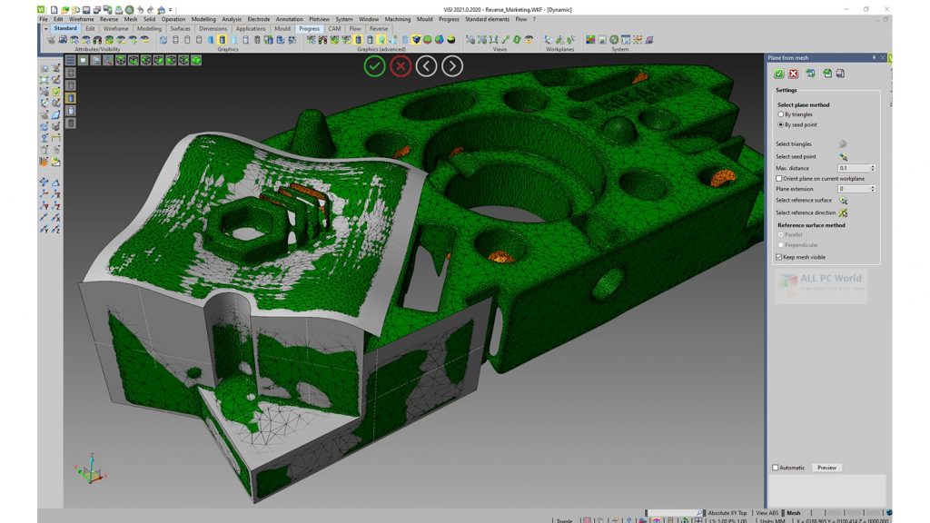Click red cancel X in Plane from mesh panel
This screenshot has width=930, height=523.
tap(794, 74)
